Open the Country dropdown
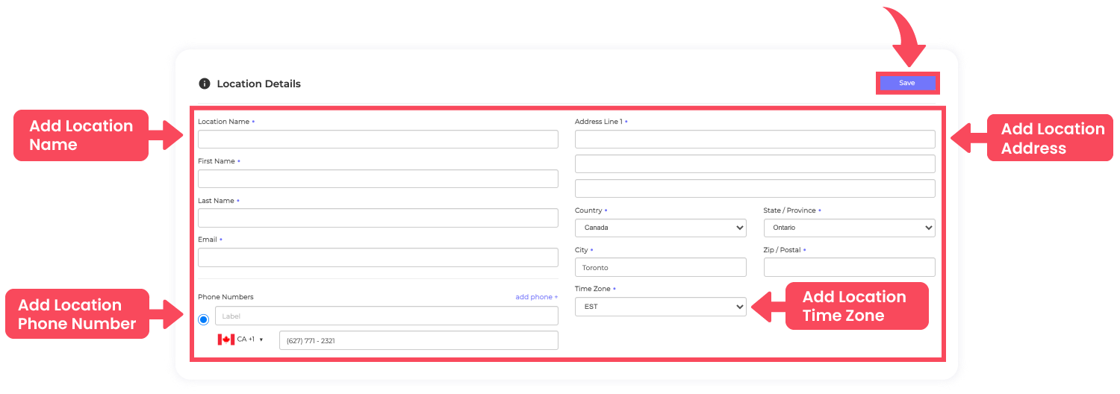Image resolution: width=1120 pixels, height=394 pixels. click(660, 228)
